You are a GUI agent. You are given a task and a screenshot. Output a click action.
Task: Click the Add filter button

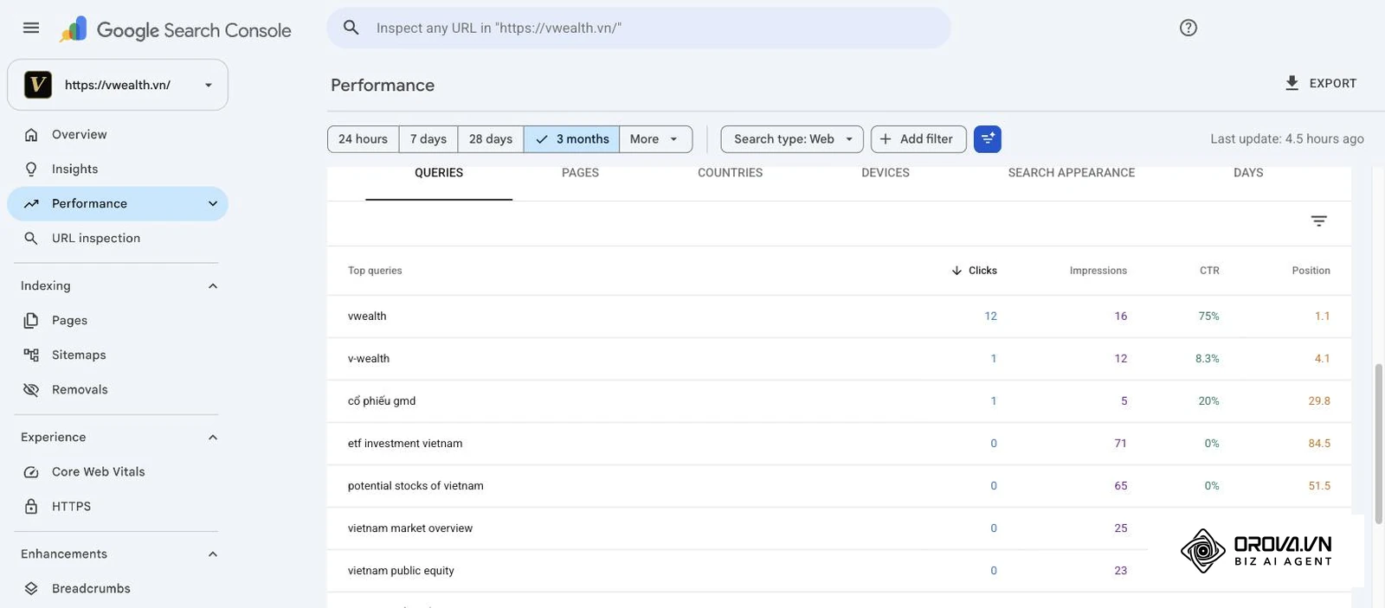[x=918, y=139]
